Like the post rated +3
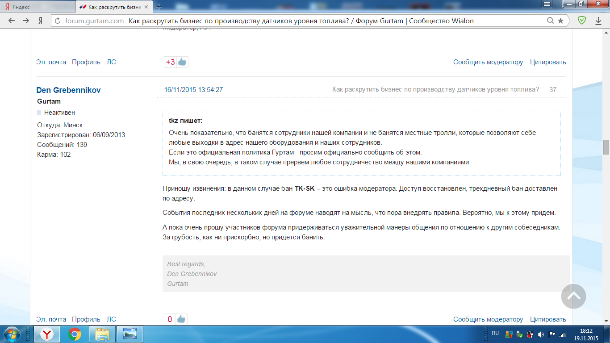The image size is (610, 343). pos(182,62)
